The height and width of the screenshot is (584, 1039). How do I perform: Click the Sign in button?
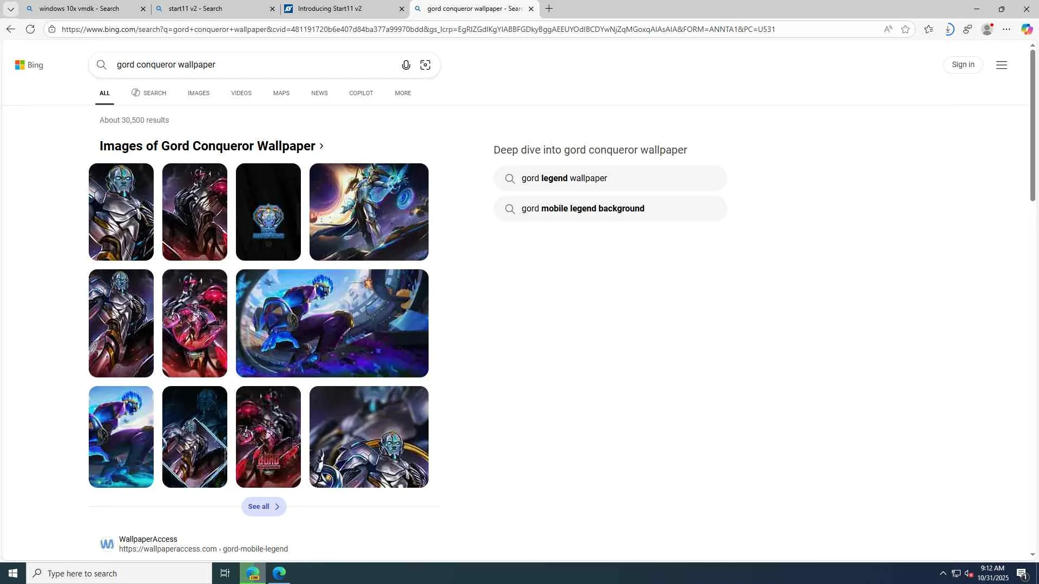(963, 65)
